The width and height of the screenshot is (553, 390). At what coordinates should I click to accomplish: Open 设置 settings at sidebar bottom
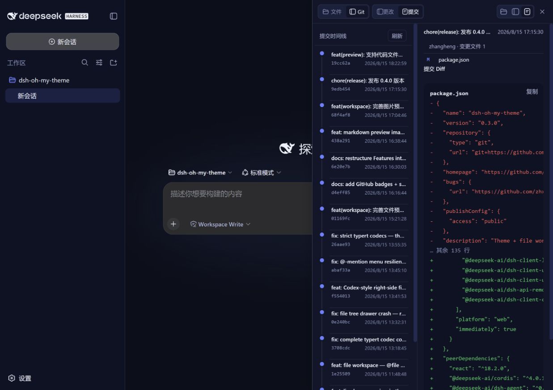pyautogui.click(x=20, y=378)
